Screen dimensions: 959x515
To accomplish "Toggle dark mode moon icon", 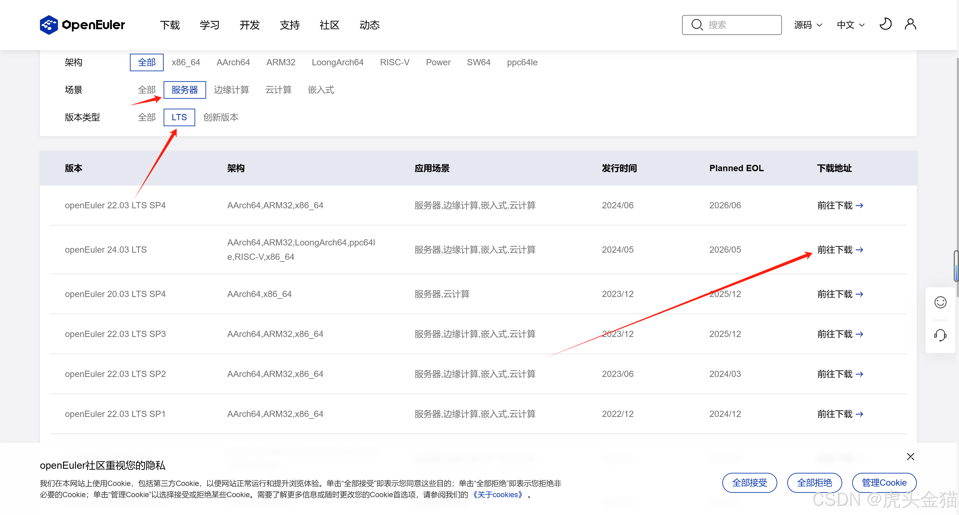I will pyautogui.click(x=885, y=24).
